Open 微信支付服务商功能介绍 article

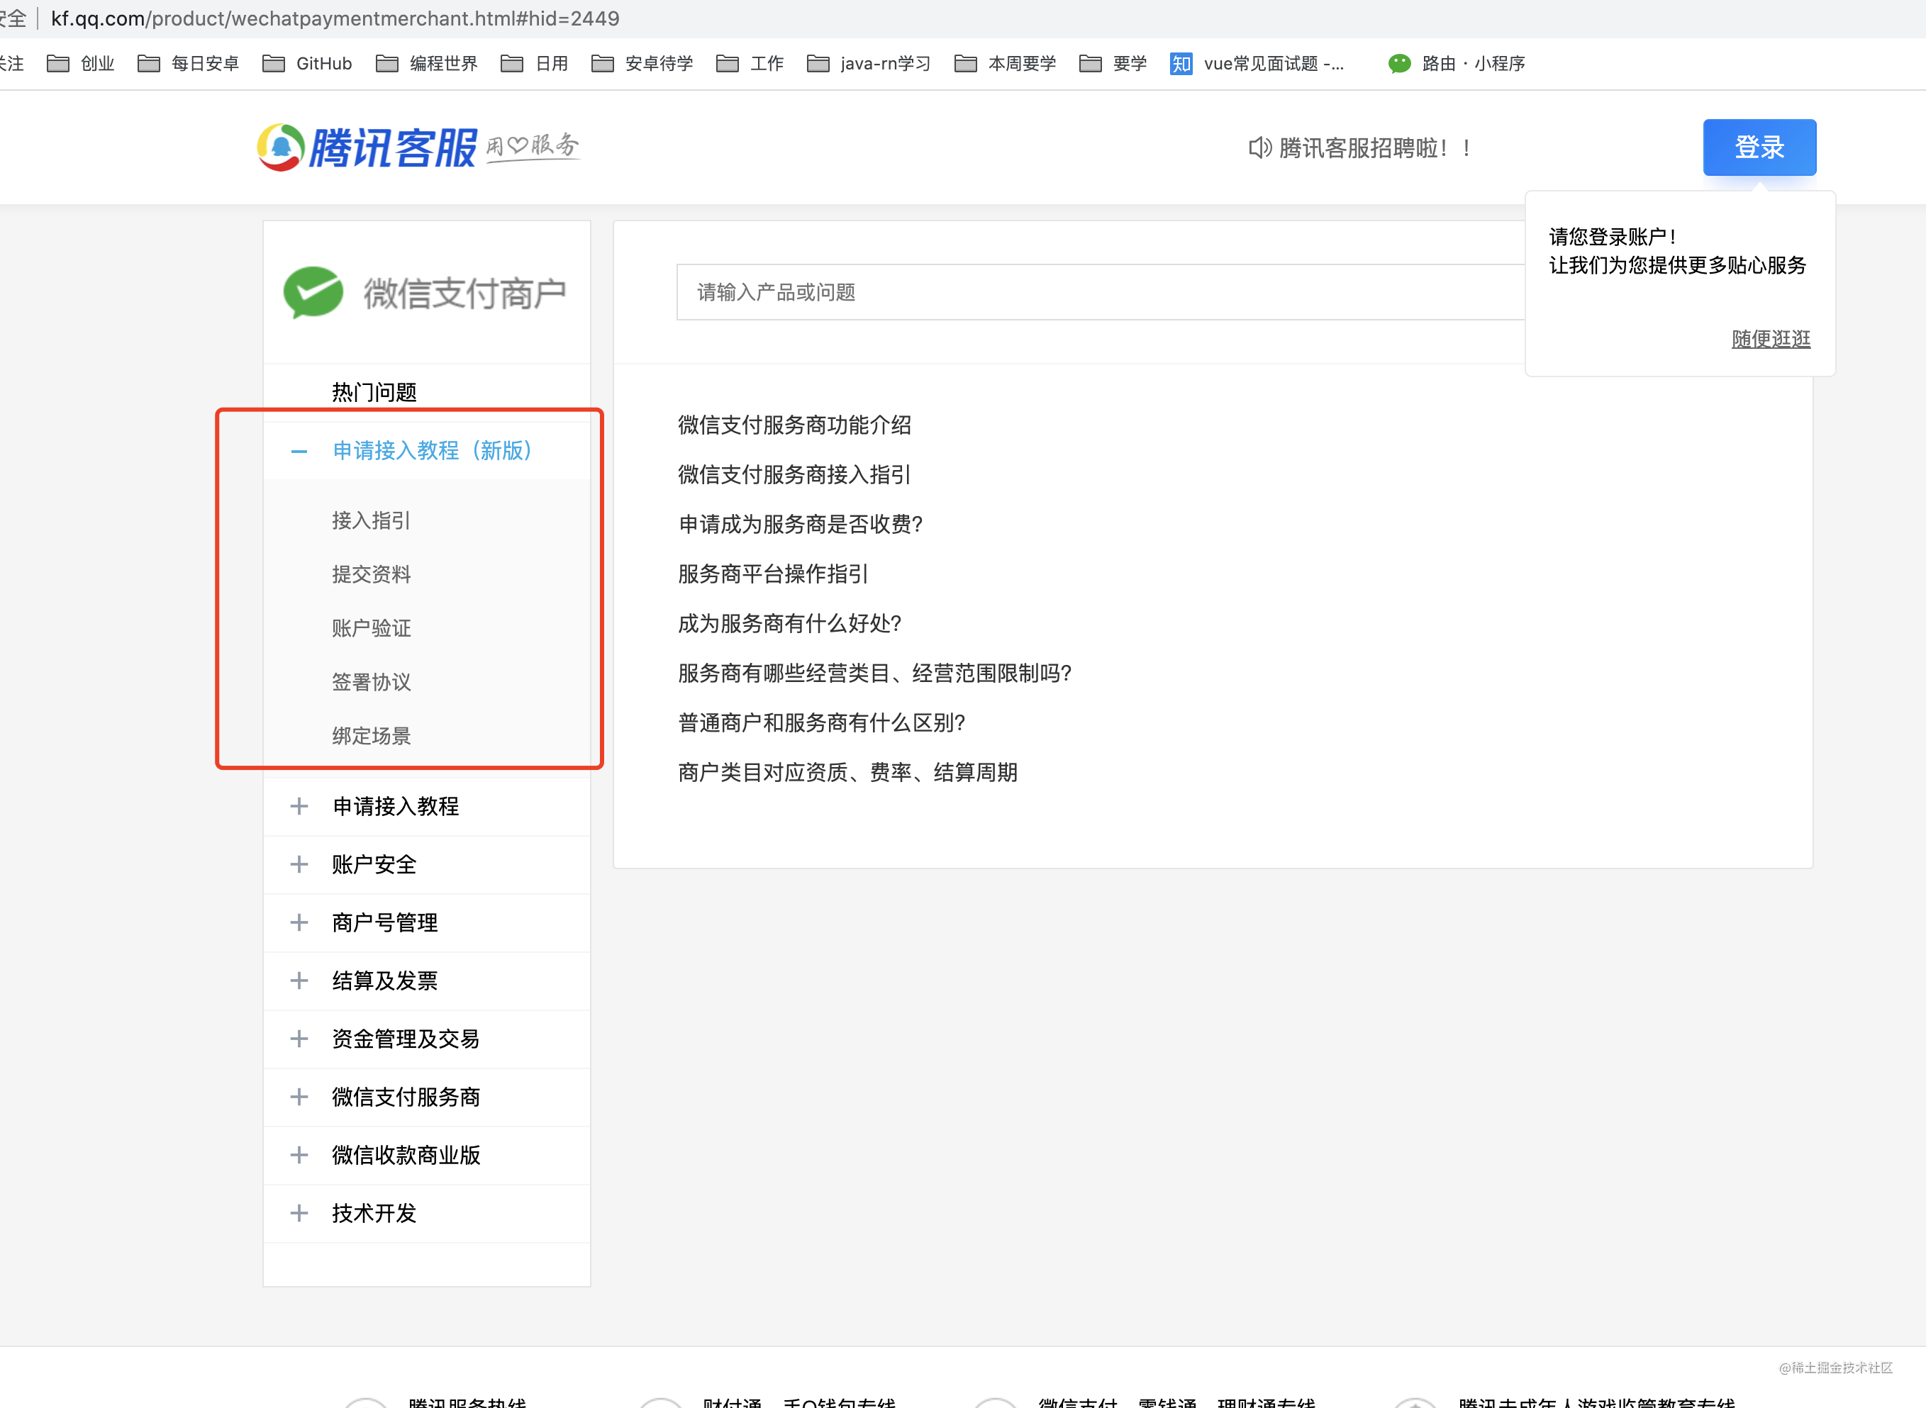coord(794,425)
